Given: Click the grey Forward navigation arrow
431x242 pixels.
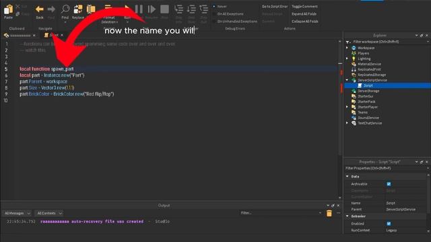Looking at the screenshot, I should click(x=51, y=9).
